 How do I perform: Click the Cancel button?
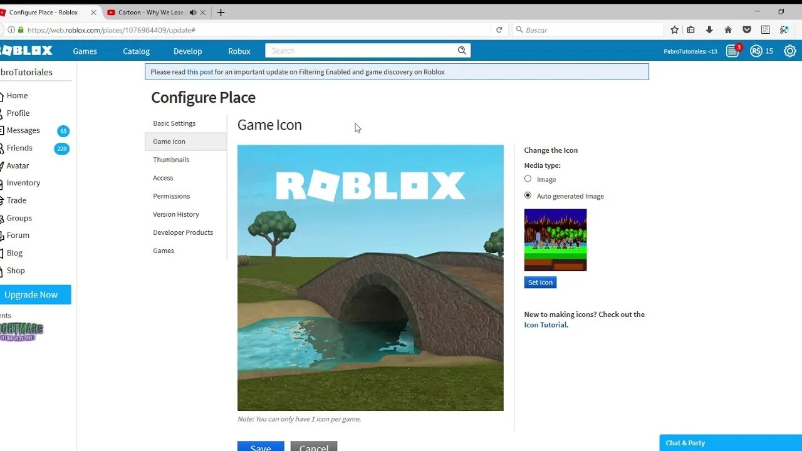pyautogui.click(x=314, y=446)
